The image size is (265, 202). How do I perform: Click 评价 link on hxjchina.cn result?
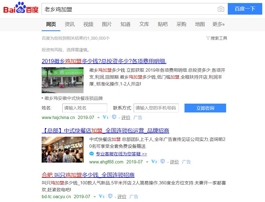tap(126, 118)
